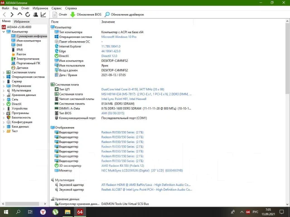Open the Файл menu
Viewport: 290px width, 217px height.
pyautogui.click(x=5, y=8)
